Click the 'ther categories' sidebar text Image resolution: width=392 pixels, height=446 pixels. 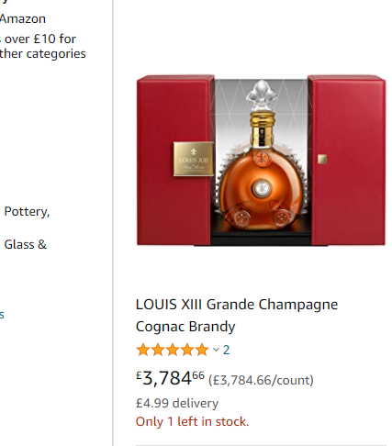(43, 54)
